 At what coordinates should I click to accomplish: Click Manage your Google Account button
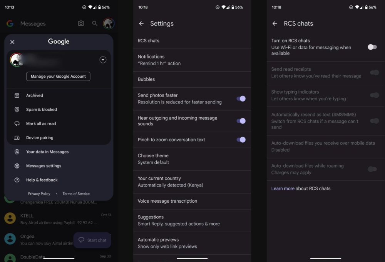click(x=58, y=76)
